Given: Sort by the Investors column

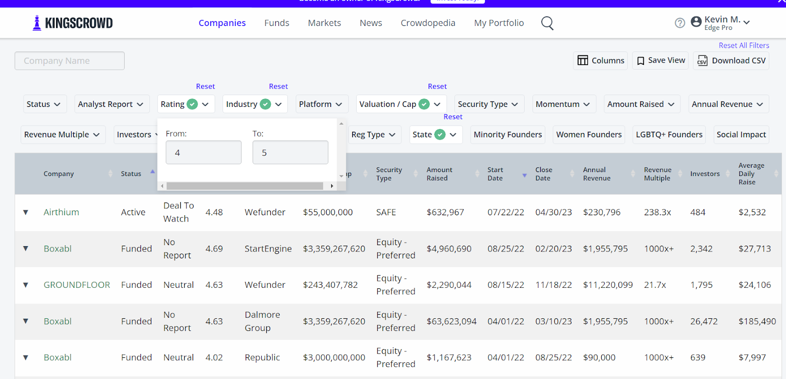Looking at the screenshot, I should [x=705, y=174].
